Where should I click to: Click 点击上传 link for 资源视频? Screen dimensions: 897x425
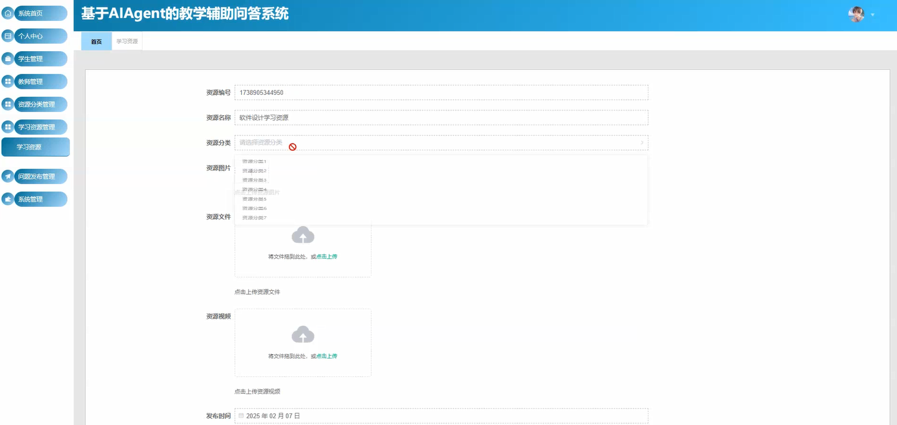(326, 355)
